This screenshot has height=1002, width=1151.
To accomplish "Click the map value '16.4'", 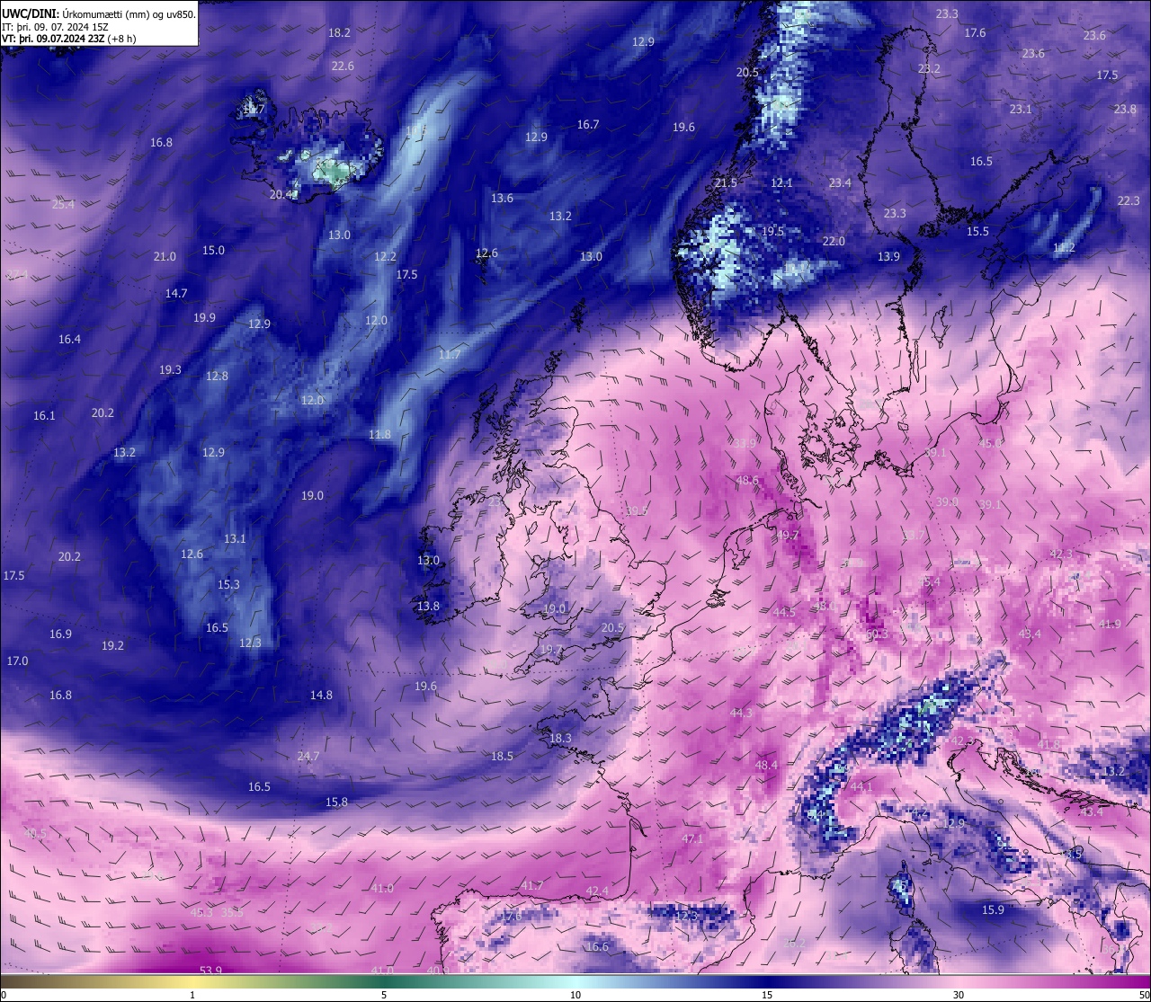I will click(x=69, y=339).
